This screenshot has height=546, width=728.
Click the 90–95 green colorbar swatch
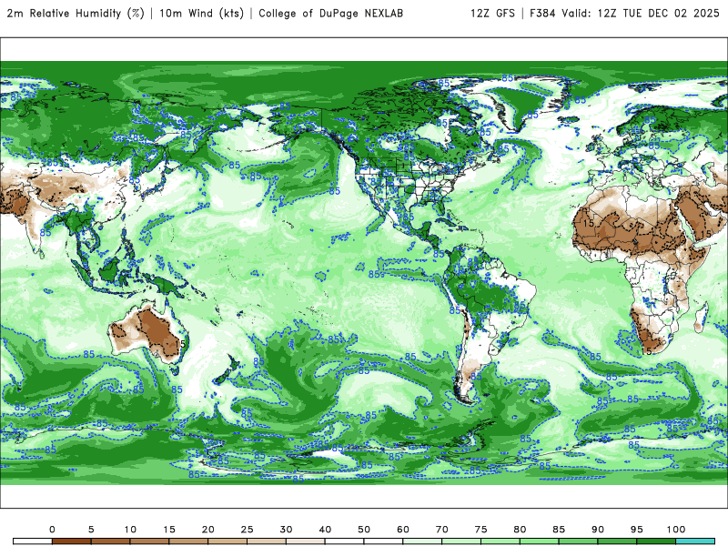[618, 541]
